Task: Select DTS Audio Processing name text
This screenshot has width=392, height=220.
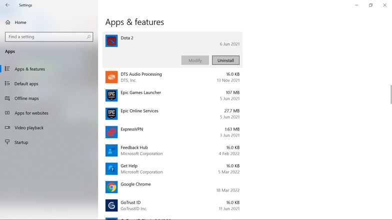Action: pos(141,74)
